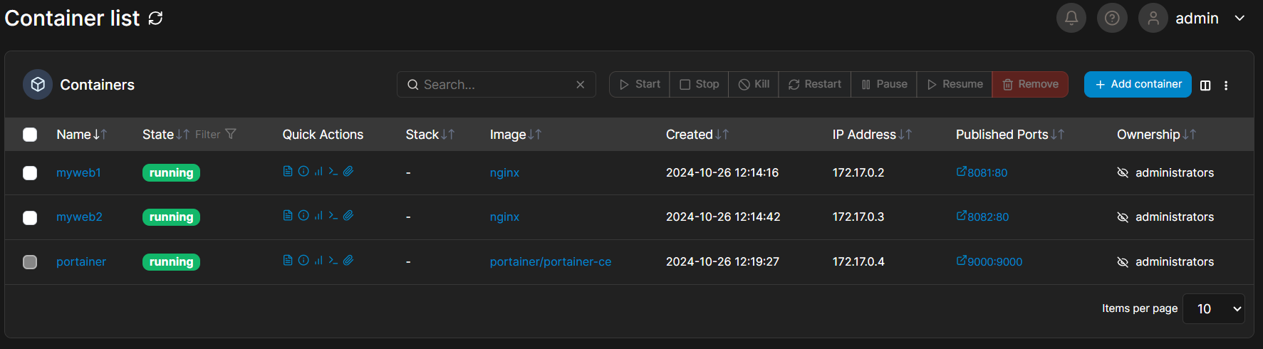Open the portainer/portainer-ce image link

click(551, 262)
